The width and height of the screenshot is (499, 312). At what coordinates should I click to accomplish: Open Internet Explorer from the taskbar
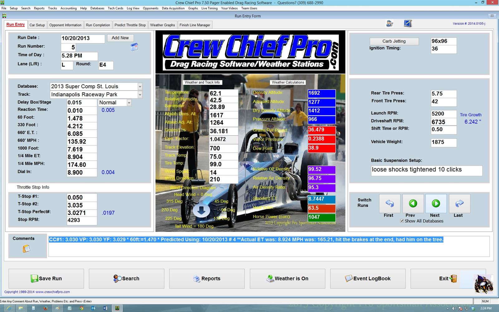pyautogui.click(x=9, y=308)
